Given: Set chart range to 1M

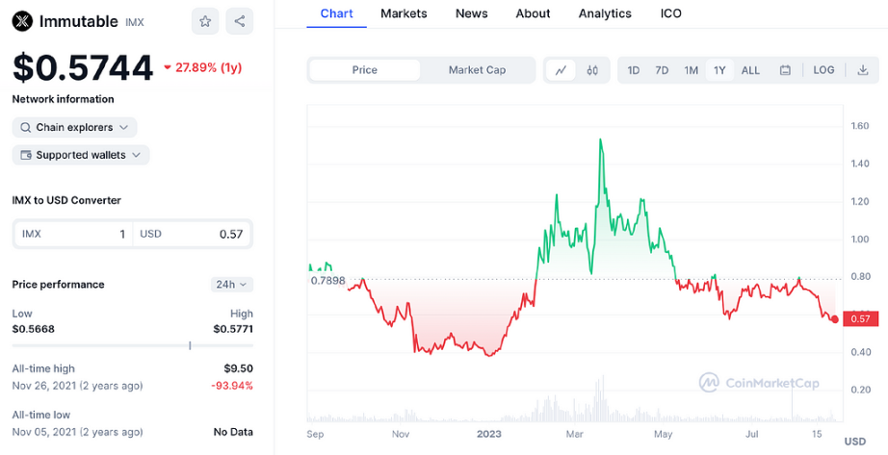Looking at the screenshot, I should coord(691,70).
